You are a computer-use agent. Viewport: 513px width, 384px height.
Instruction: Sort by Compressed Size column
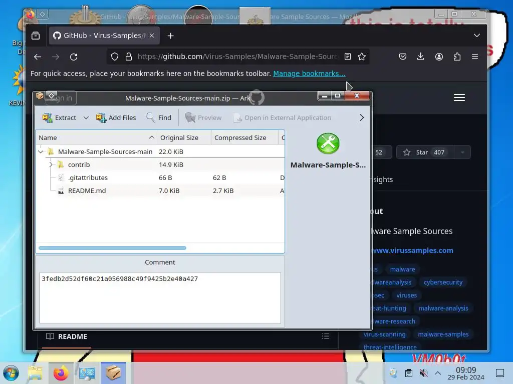pos(244,138)
